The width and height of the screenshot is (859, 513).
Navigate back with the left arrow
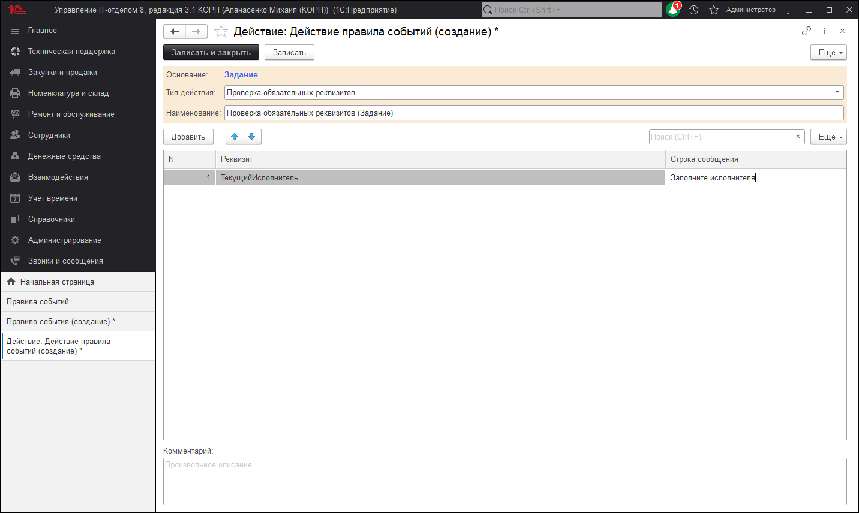click(x=175, y=32)
